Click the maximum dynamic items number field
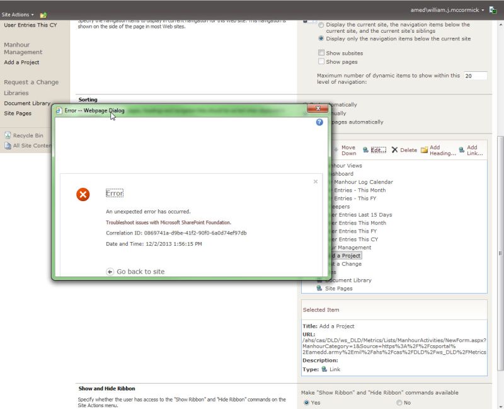This screenshot has height=409, width=504. tap(476, 75)
